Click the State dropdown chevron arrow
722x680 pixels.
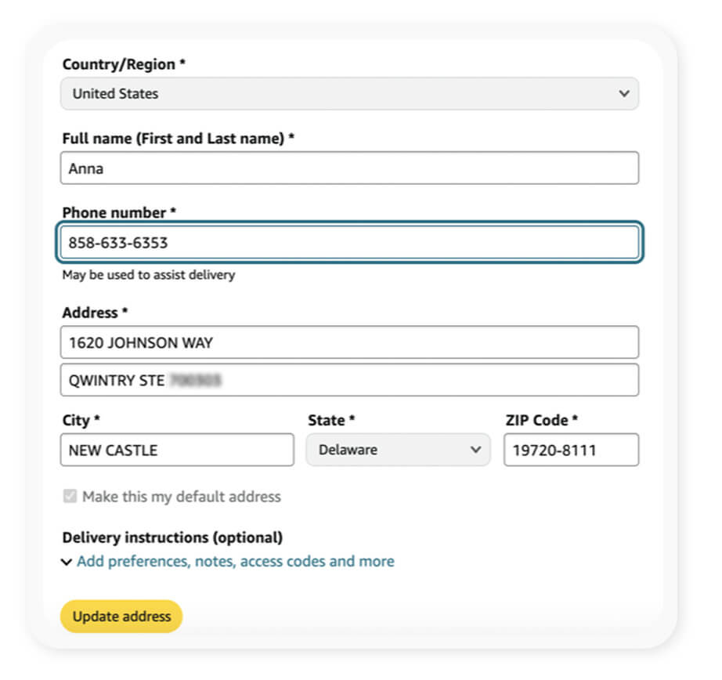pyautogui.click(x=475, y=450)
